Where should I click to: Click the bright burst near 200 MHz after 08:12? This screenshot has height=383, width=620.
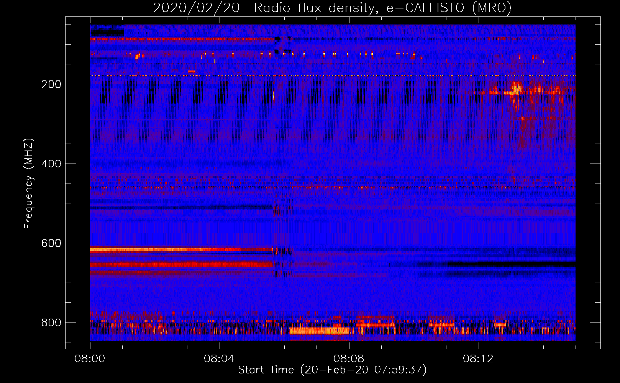[517, 90]
